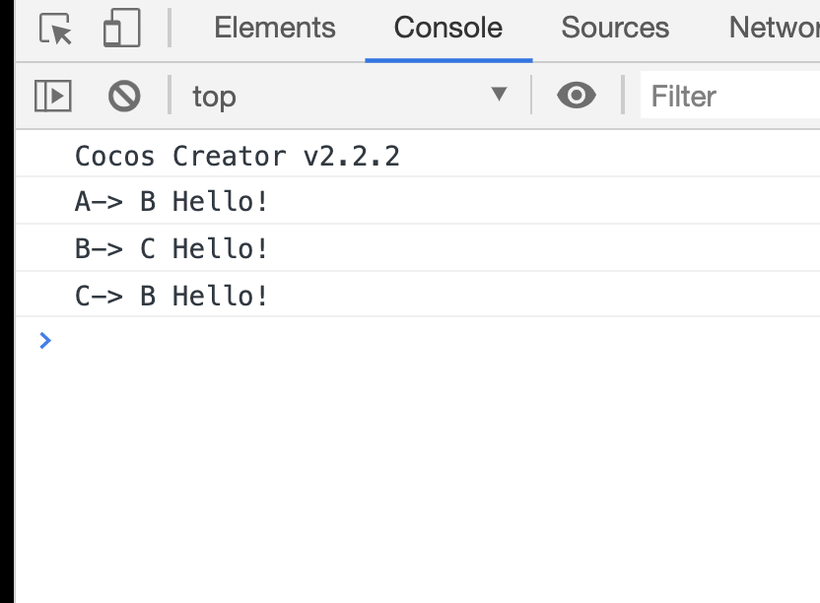
Task: Select the 'Cocos Creator v2.2.2' log line
Action: pos(238,156)
